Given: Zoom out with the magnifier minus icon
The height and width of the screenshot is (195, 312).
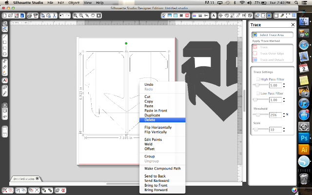Looking at the screenshot, I should point(81,16).
